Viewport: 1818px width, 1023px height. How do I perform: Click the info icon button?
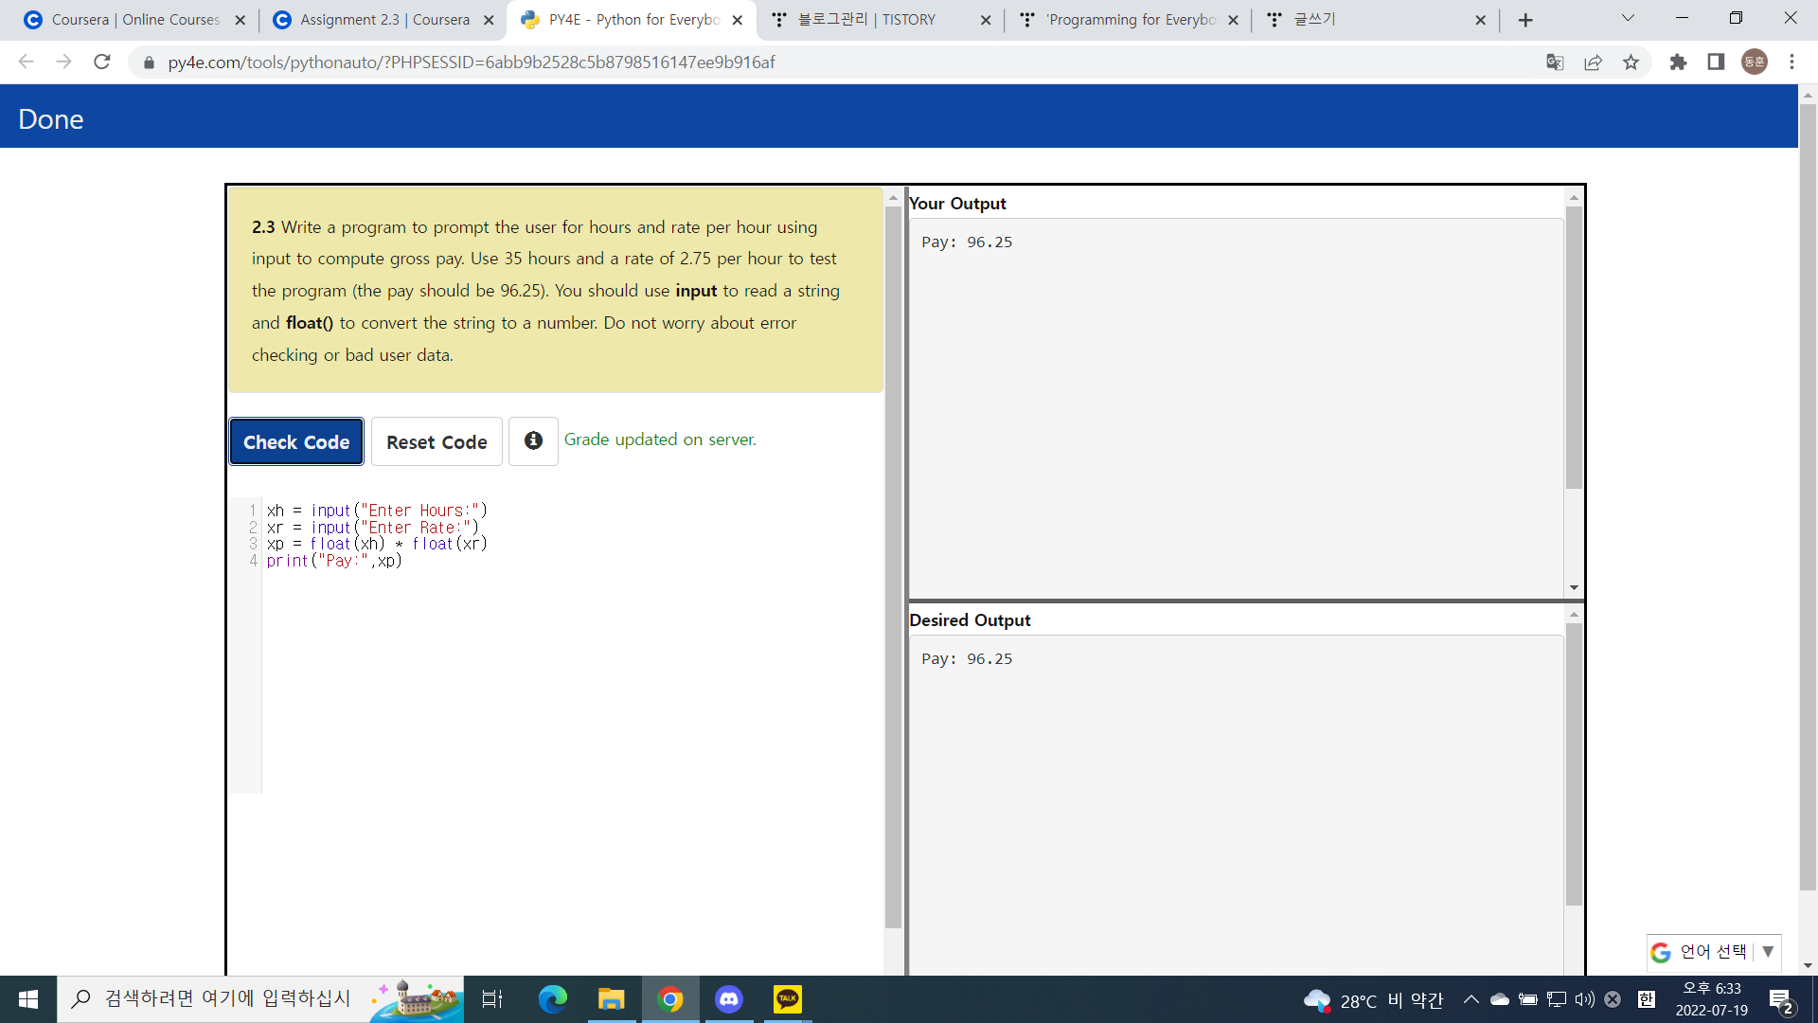(x=533, y=441)
